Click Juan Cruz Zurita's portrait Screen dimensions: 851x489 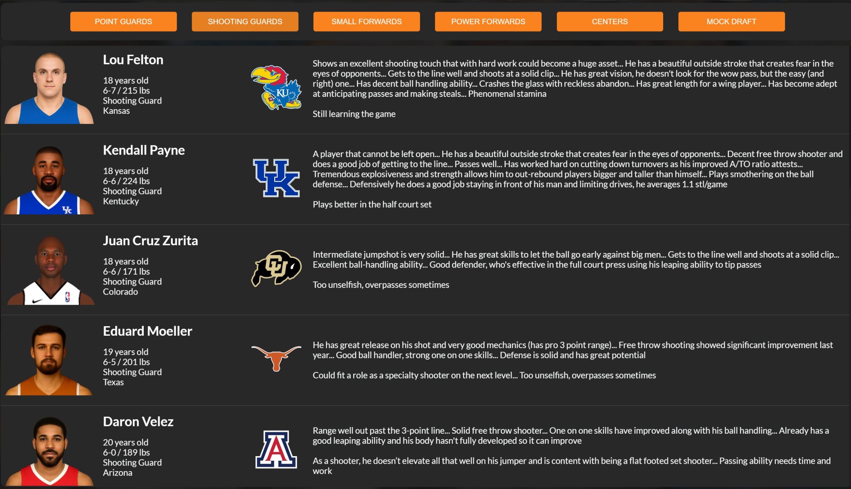(51, 270)
